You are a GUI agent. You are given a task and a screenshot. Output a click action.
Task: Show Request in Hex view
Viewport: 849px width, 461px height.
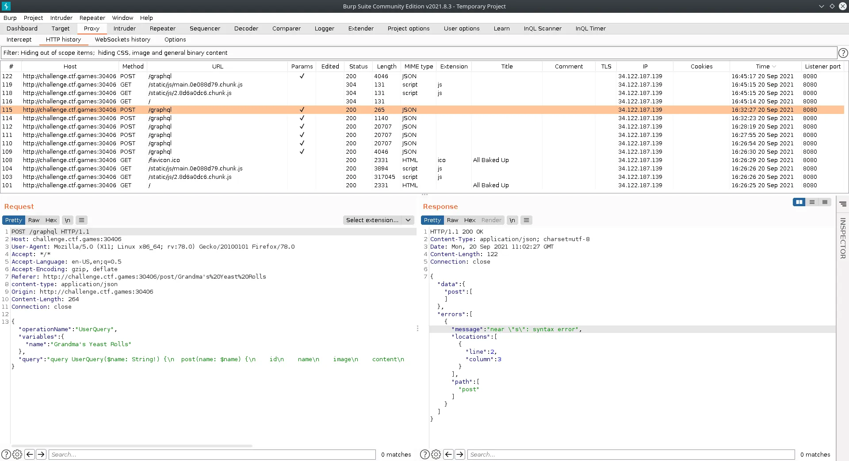(x=51, y=220)
